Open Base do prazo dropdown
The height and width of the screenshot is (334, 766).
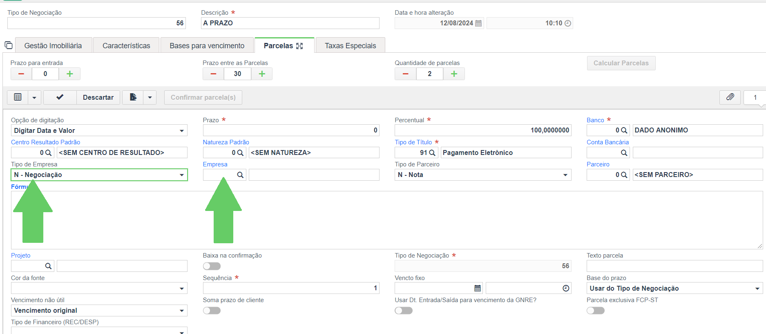point(674,288)
